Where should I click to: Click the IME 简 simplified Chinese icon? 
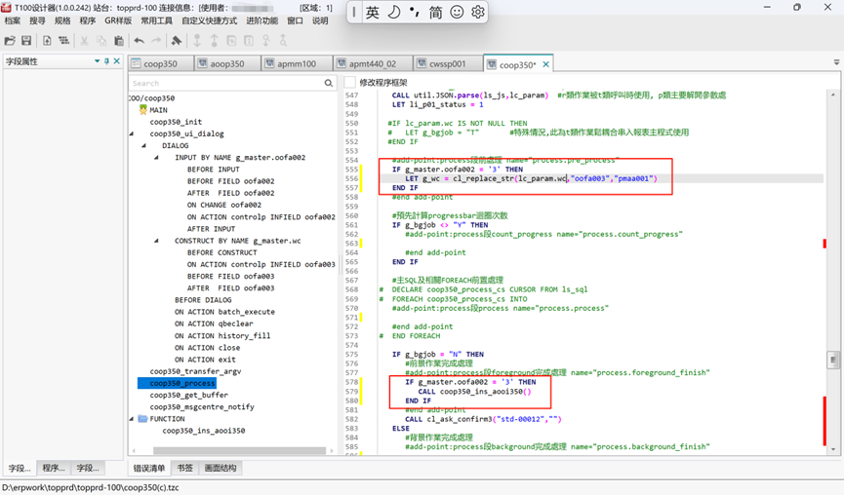tap(435, 13)
